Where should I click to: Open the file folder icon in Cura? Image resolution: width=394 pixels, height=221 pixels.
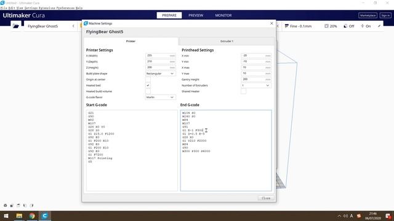point(16,26)
